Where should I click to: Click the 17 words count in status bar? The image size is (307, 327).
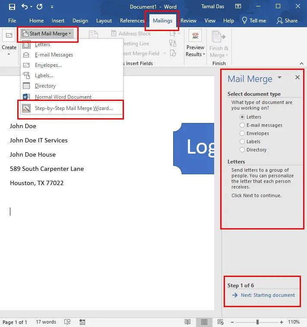(46, 322)
